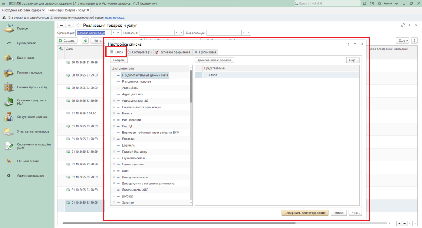Click the back navigation arrow

[x=62, y=26]
